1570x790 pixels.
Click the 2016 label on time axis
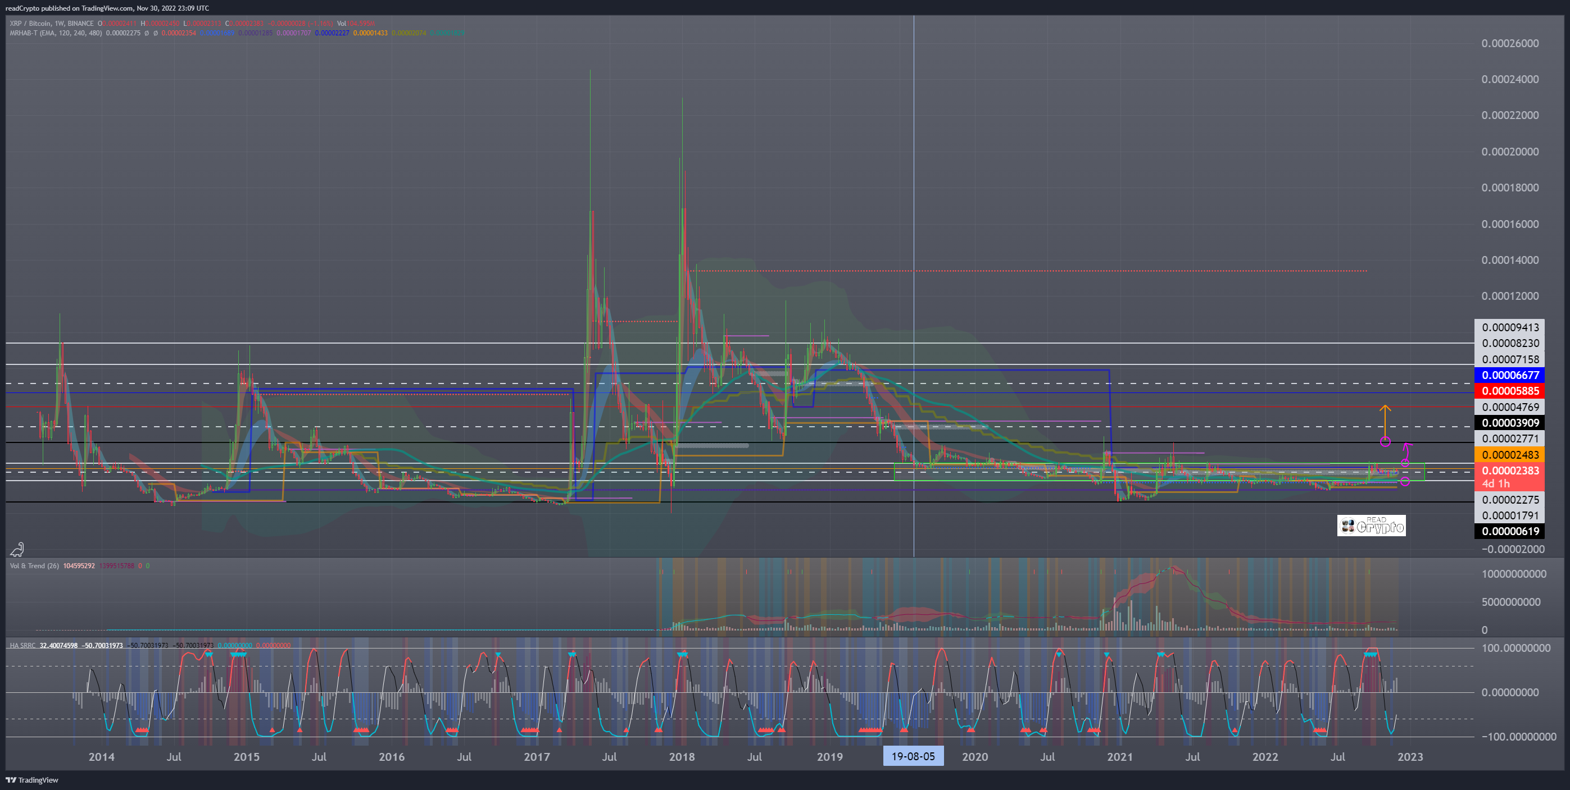pyautogui.click(x=391, y=756)
